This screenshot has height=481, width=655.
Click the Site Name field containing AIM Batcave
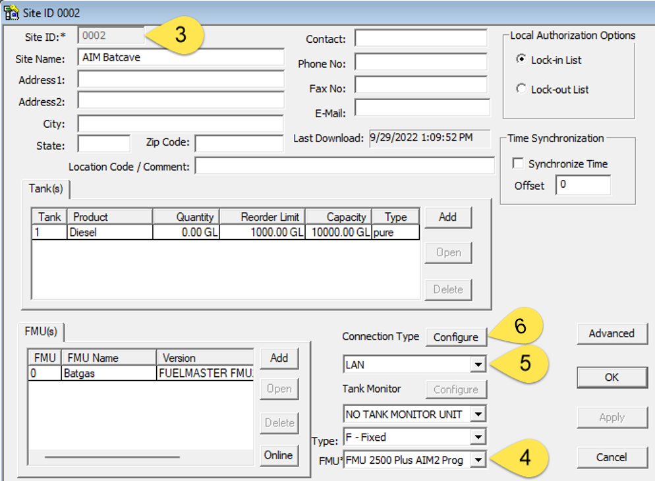click(181, 57)
